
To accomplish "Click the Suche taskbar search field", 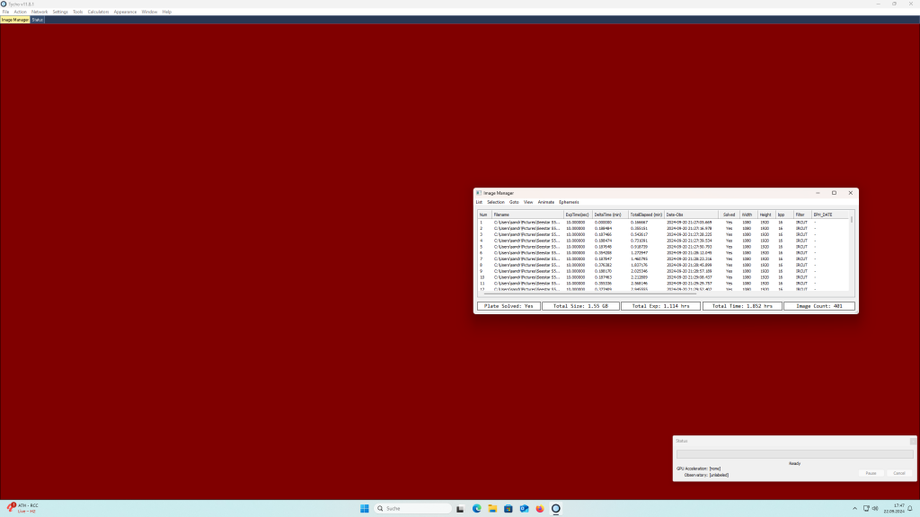I will (411, 508).
